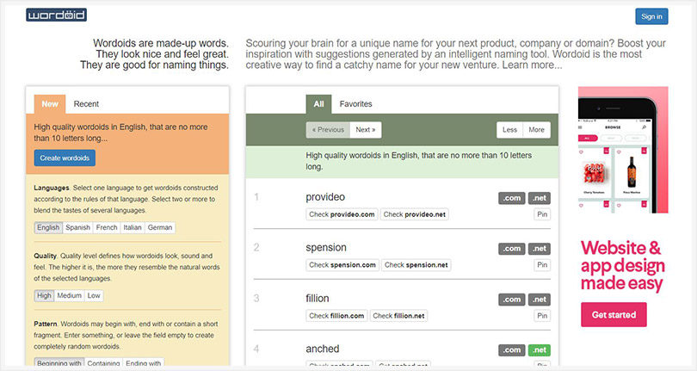Image resolution: width=697 pixels, height=371 pixels.
Task: Toggle the German language option
Action: pos(160,227)
